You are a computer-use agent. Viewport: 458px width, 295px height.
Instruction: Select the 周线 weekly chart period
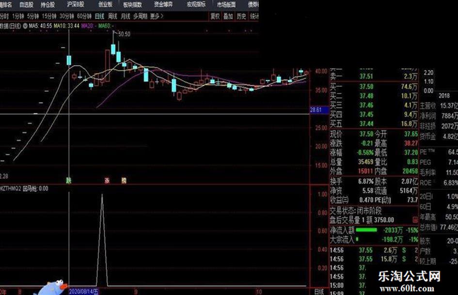click(112, 16)
